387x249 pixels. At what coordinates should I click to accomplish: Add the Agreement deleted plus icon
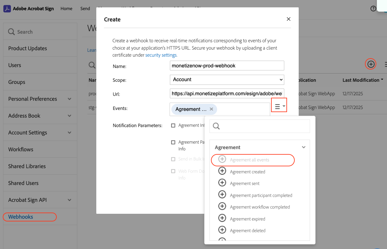click(x=222, y=230)
